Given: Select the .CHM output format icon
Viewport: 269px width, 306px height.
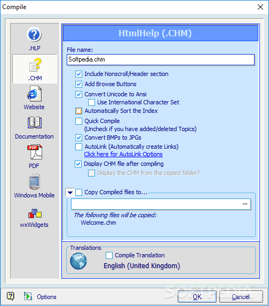Looking at the screenshot, I should tap(35, 65).
